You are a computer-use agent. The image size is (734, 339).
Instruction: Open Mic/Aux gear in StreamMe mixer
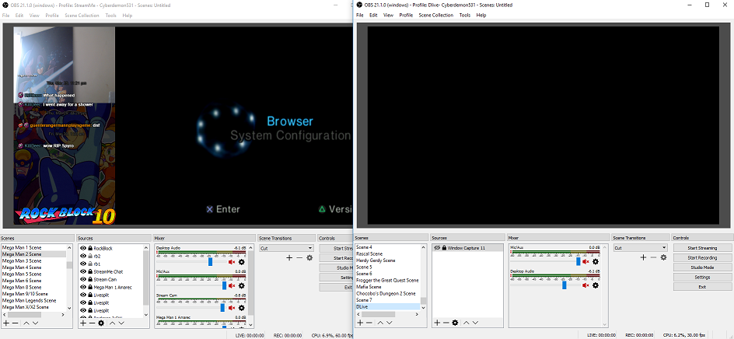tap(242, 285)
